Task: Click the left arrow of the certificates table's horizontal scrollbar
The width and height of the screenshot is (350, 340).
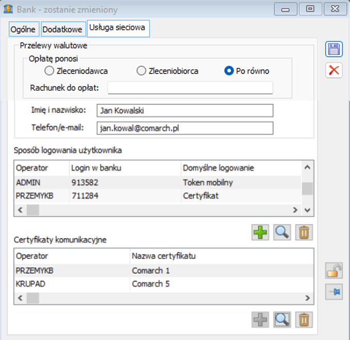Action: (x=20, y=298)
